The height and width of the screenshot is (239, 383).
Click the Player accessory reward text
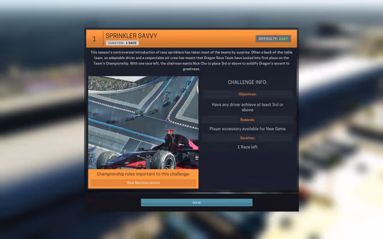[x=248, y=128]
